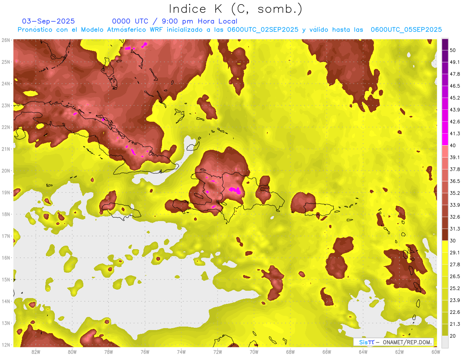Viewport: 463px width, 357px height.
Task: Click the legend value 23.9
Action: 455,300
